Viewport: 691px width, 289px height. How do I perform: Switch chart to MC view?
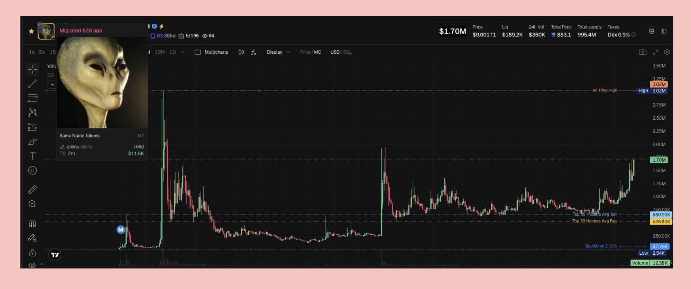click(318, 52)
